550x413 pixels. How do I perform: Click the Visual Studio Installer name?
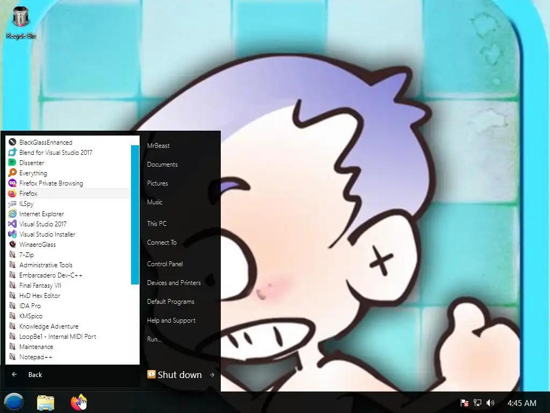point(47,234)
